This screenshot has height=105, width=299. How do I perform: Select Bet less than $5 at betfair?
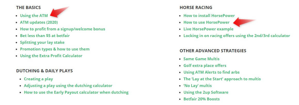point(45,36)
